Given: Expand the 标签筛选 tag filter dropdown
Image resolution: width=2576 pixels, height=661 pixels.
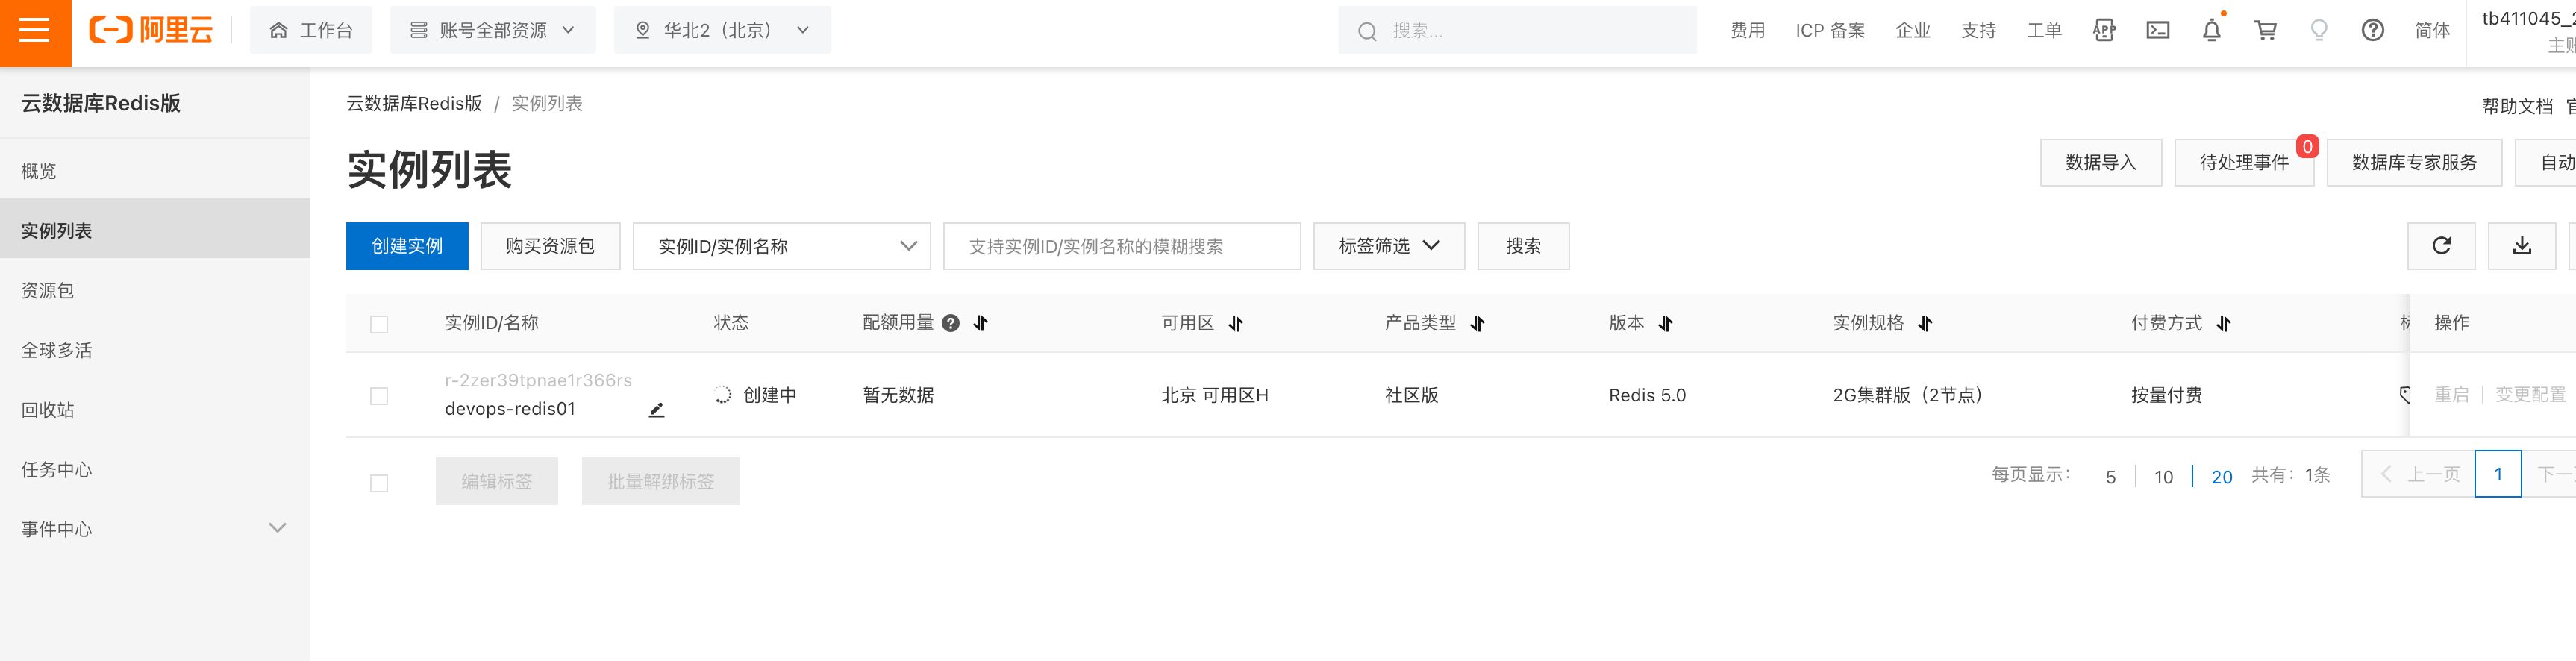Looking at the screenshot, I should coord(1388,246).
